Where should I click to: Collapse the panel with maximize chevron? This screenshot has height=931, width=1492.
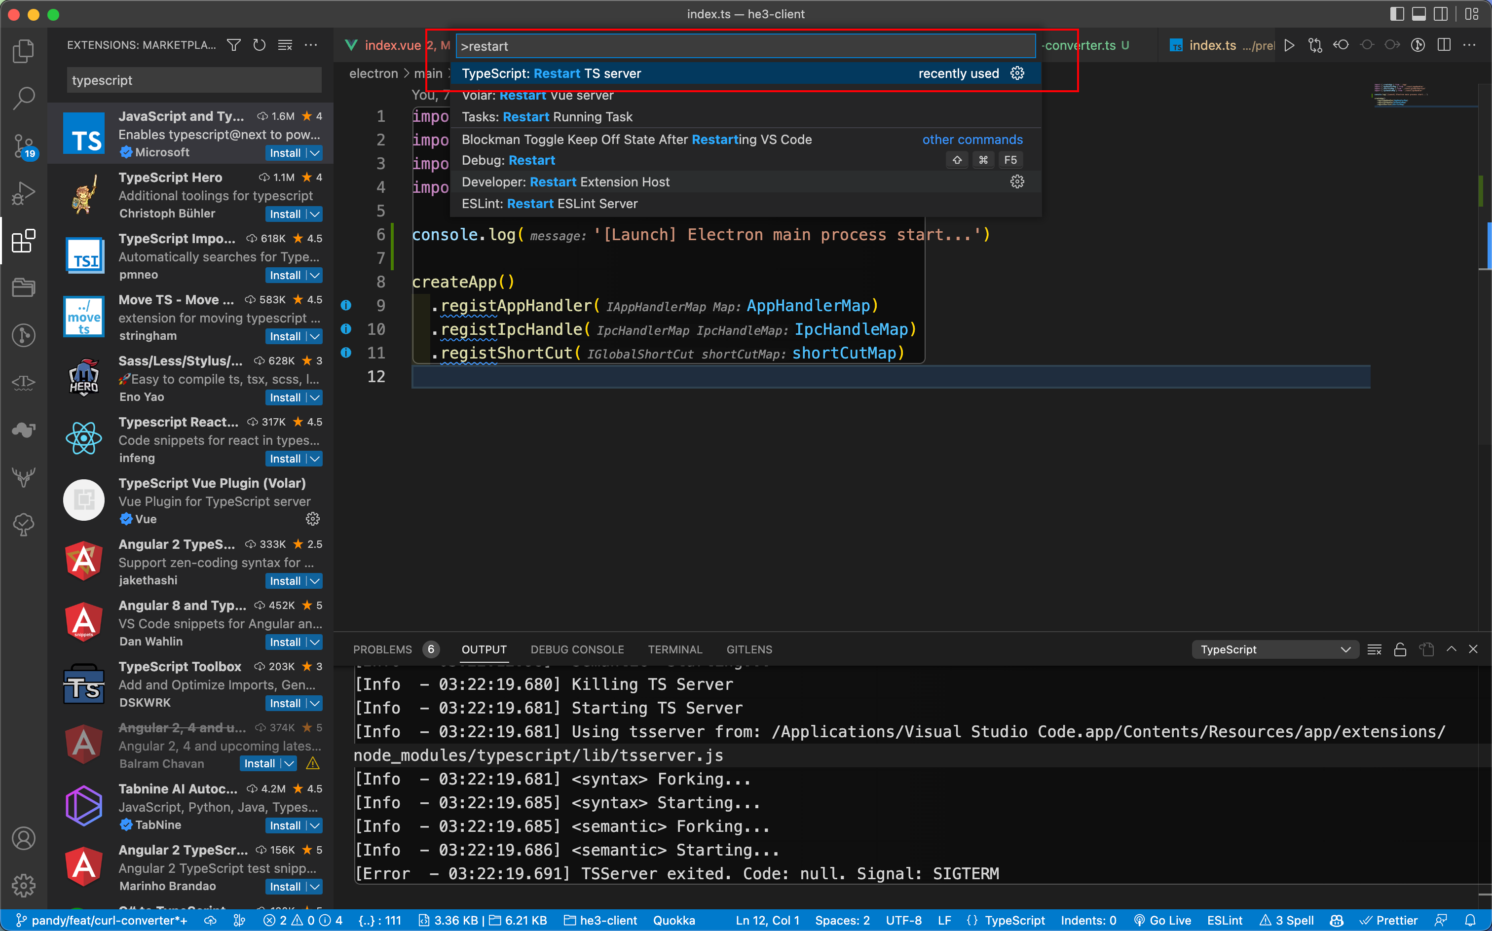[x=1452, y=649]
